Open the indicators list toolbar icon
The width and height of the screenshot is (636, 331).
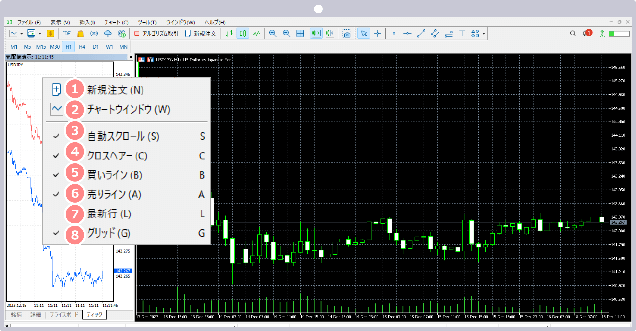(x=31, y=33)
